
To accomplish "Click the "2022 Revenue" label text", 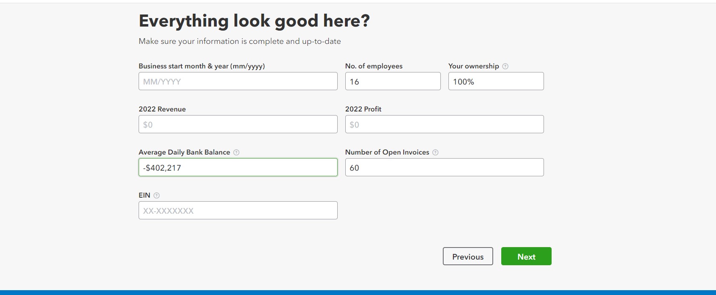I will pos(162,109).
